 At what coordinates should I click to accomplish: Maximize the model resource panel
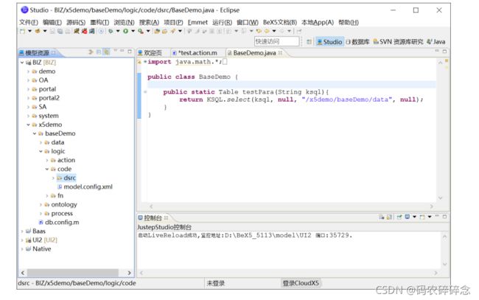(x=130, y=52)
